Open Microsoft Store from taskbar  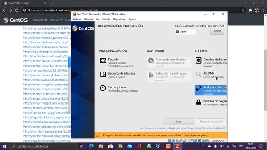point(111,146)
